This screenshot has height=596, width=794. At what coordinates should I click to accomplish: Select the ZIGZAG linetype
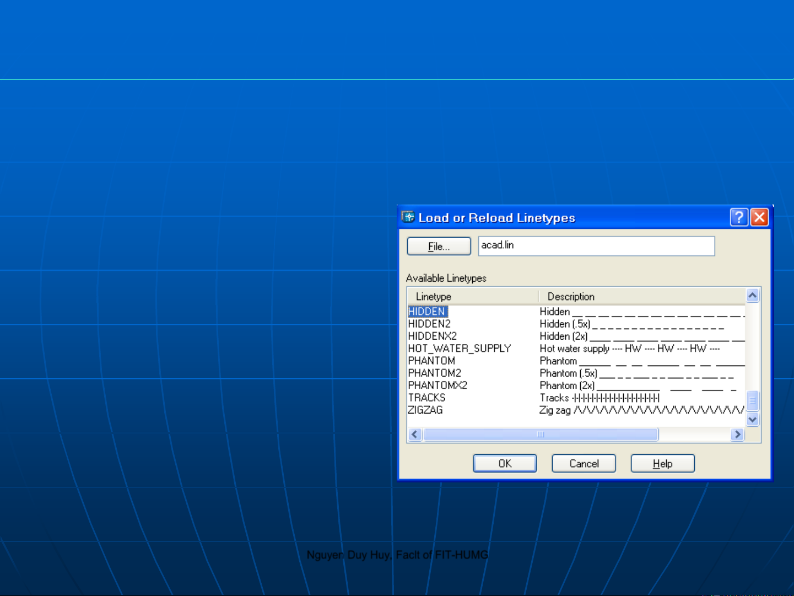(x=425, y=410)
